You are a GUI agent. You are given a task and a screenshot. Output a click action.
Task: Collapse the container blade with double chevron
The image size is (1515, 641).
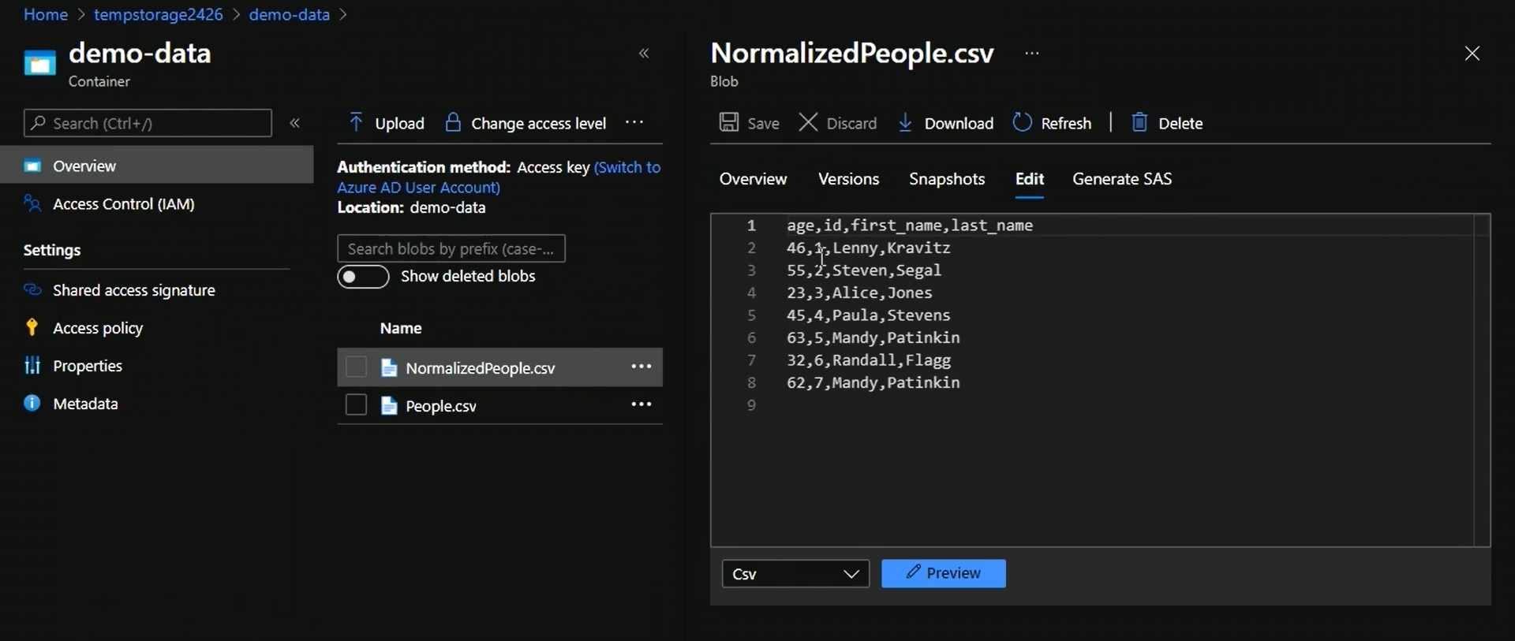[x=644, y=54]
